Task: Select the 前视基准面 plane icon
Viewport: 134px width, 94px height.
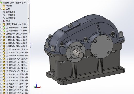Action: click(x=4, y=12)
